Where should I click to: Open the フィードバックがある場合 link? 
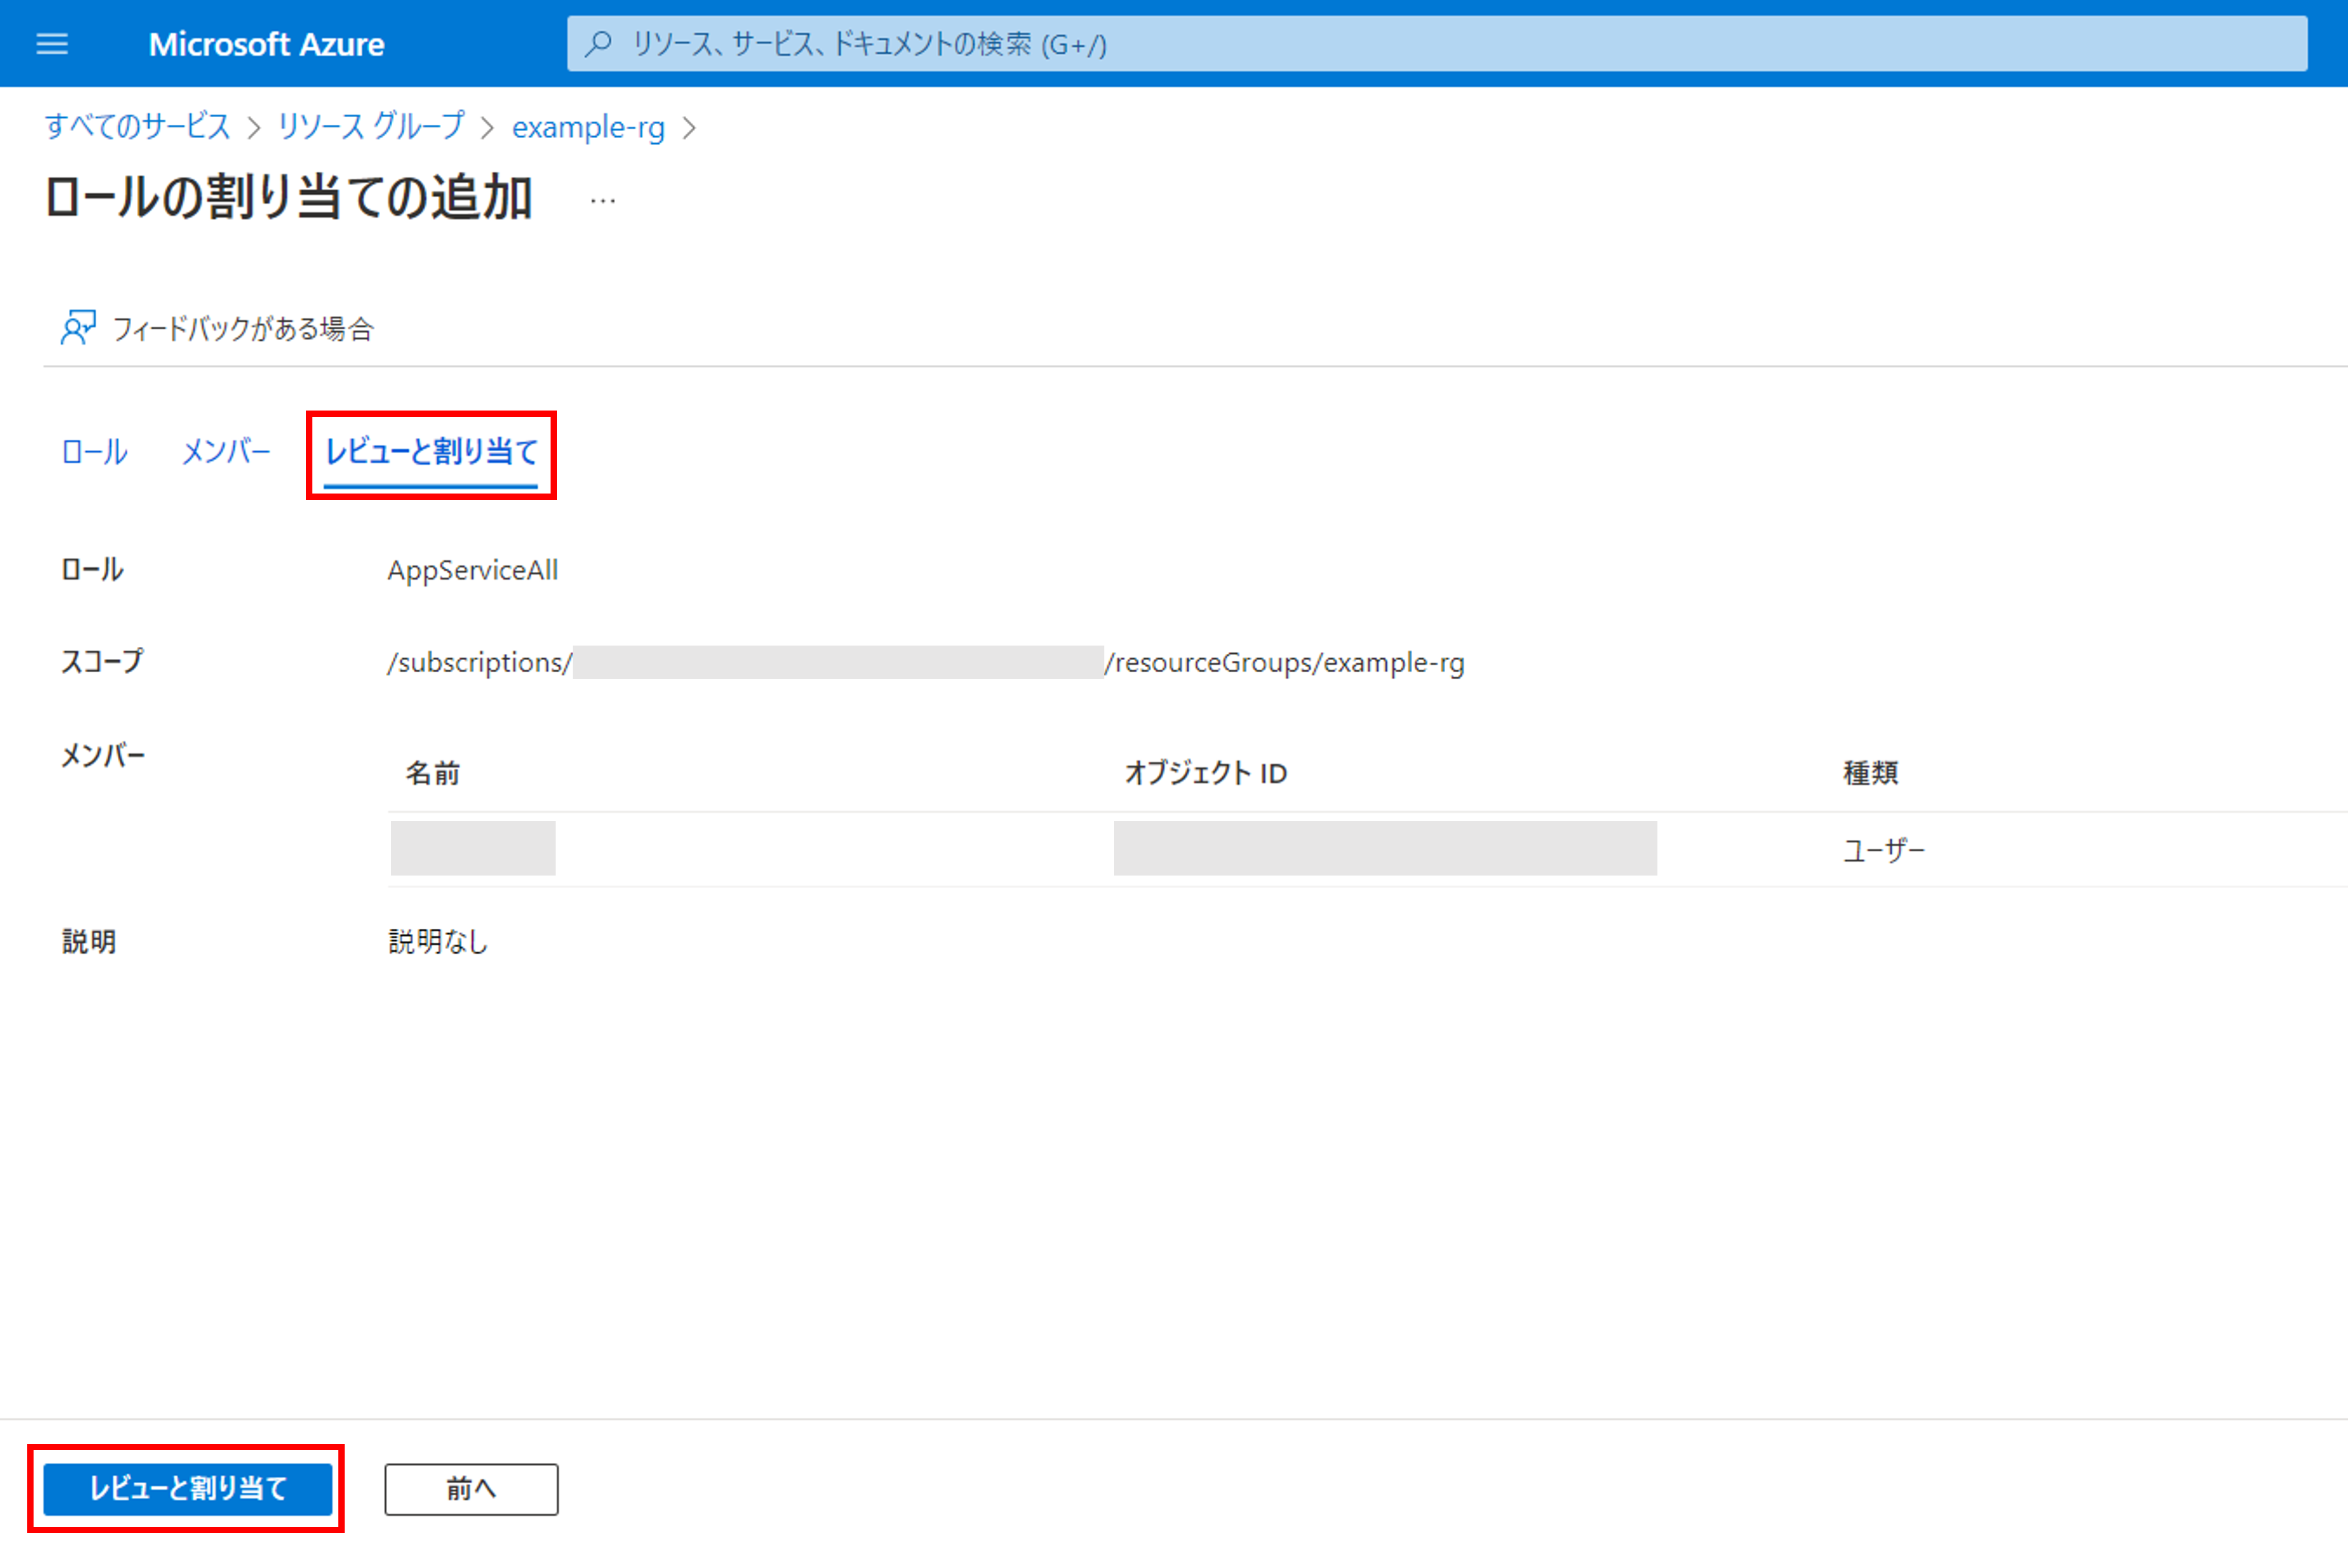244,327
